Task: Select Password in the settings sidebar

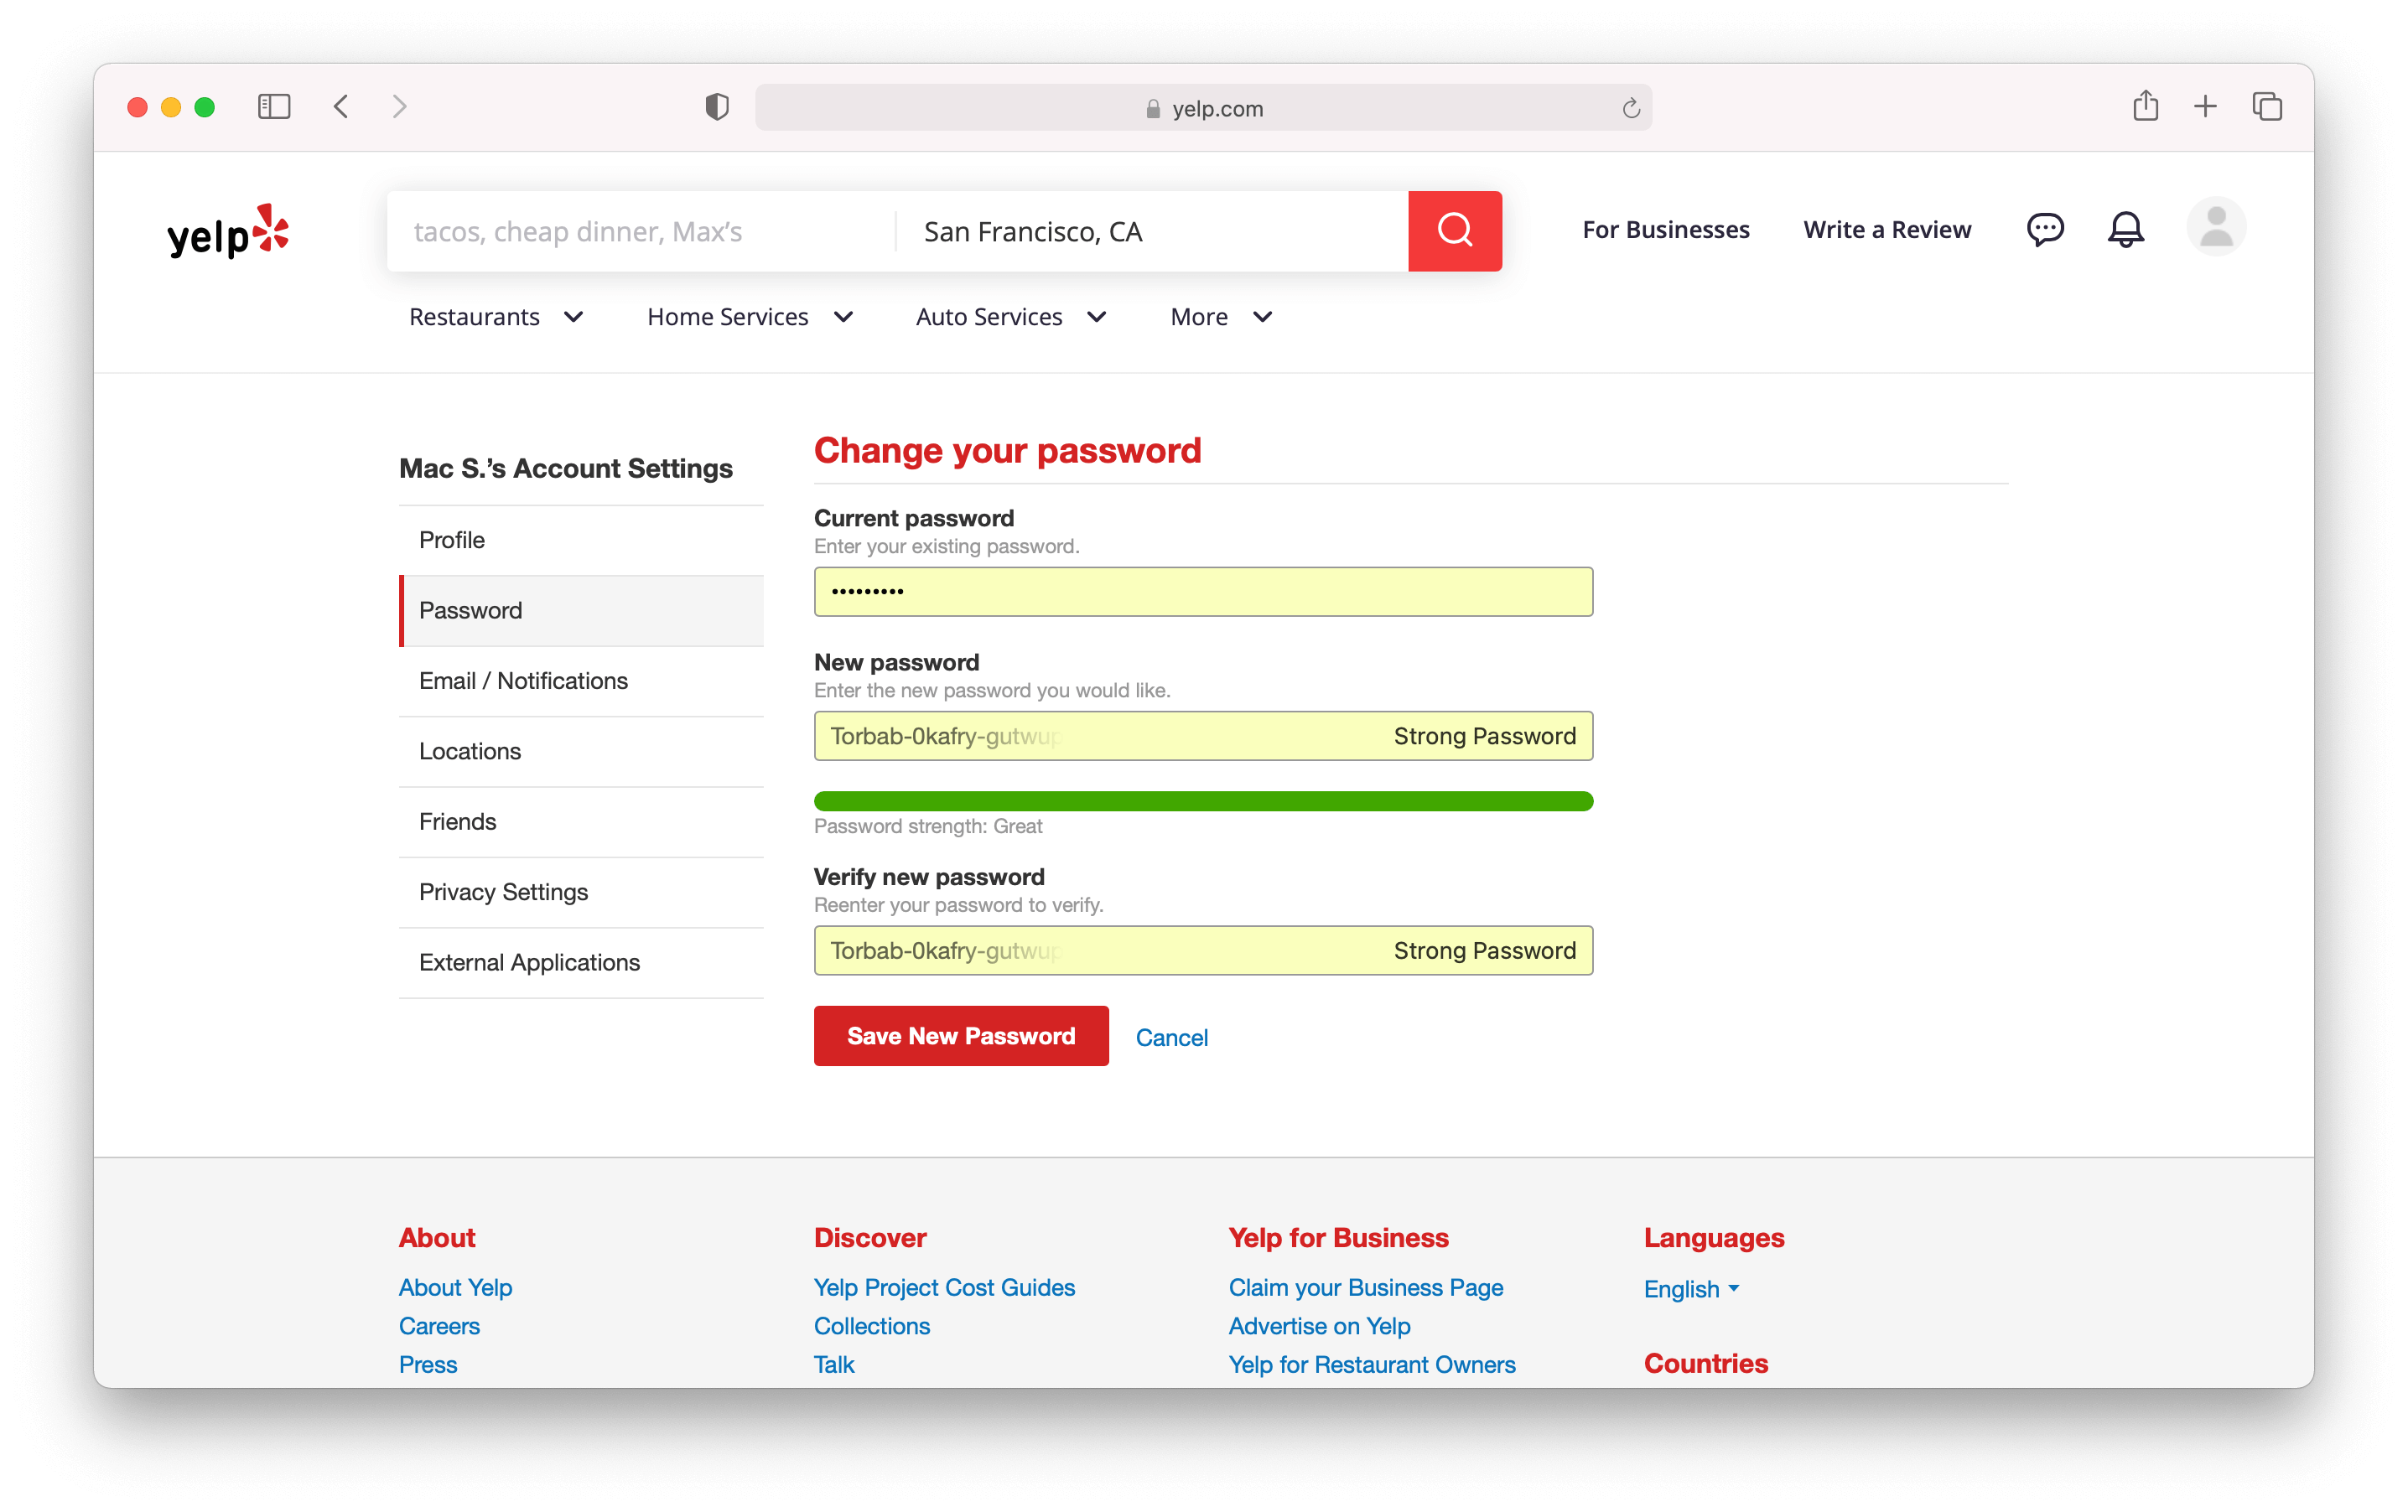Action: pos(581,611)
